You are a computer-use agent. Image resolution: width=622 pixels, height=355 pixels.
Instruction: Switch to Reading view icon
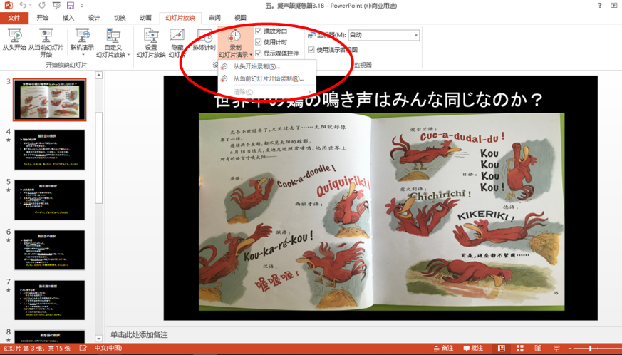point(538,349)
